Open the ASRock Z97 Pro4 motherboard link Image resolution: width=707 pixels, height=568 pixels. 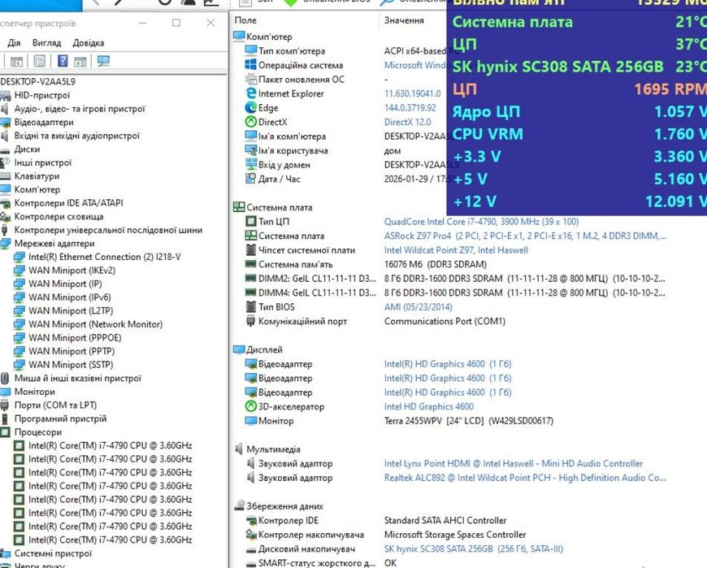(525, 236)
